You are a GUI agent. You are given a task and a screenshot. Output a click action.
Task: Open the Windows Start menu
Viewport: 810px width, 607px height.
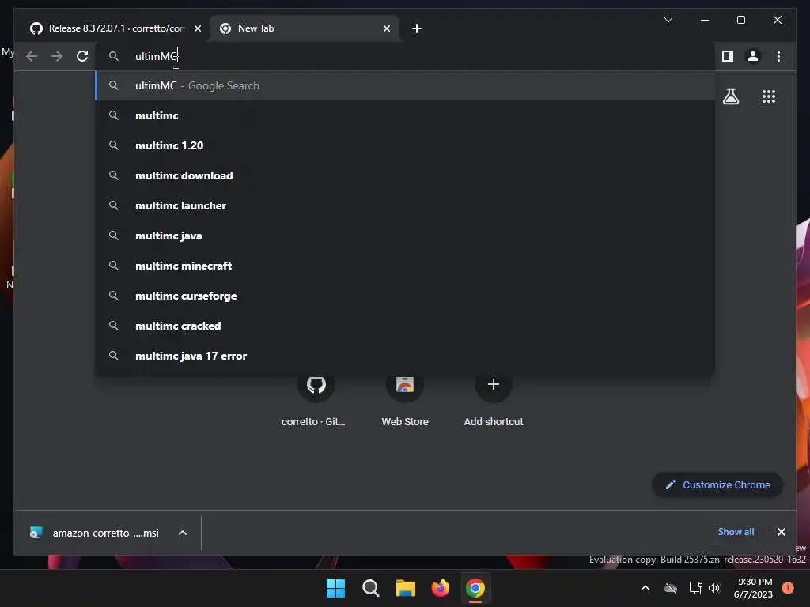point(335,588)
